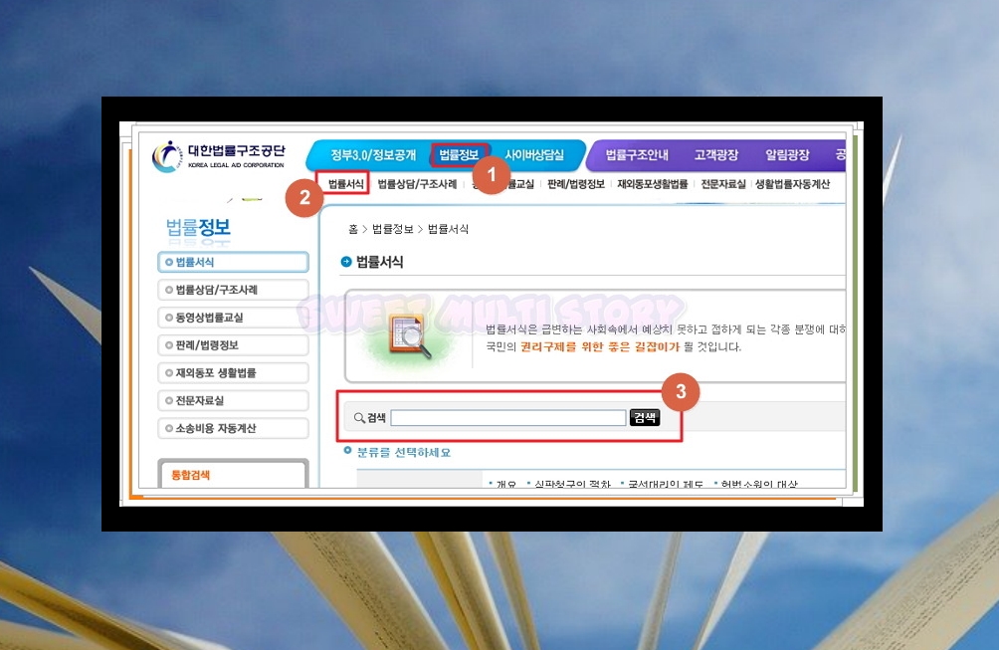Open 법률서식 in the left sidebar
This screenshot has width=999, height=650.
coord(233,262)
